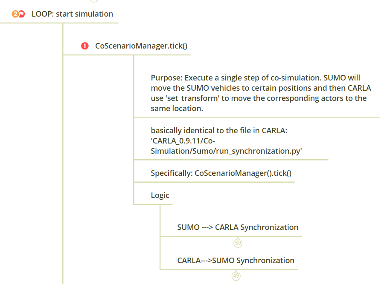Select the CoScenarioManager.tick() node
The image size is (387, 284).
pyautogui.click(x=141, y=46)
